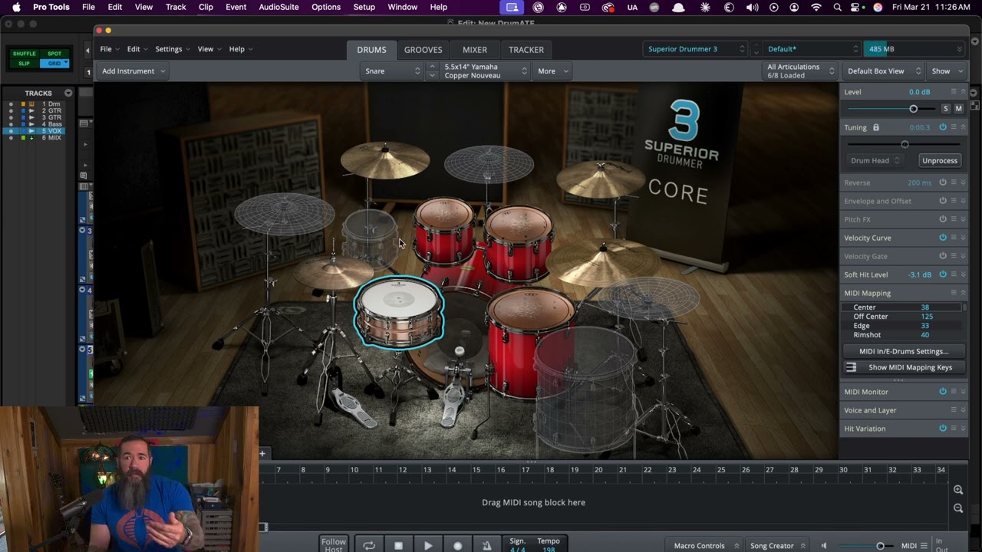
Task: Open the MIDI Mapping section menu icon
Action: click(954, 293)
